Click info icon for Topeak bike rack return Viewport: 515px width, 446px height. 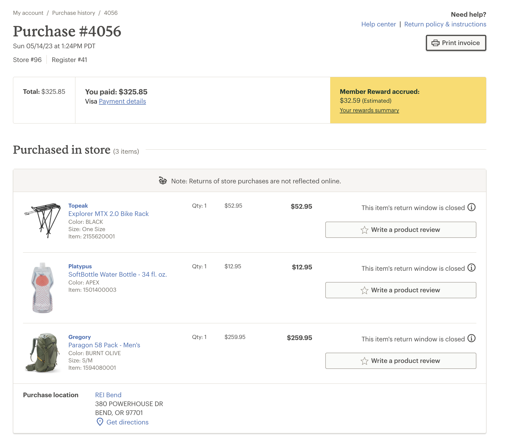point(471,207)
